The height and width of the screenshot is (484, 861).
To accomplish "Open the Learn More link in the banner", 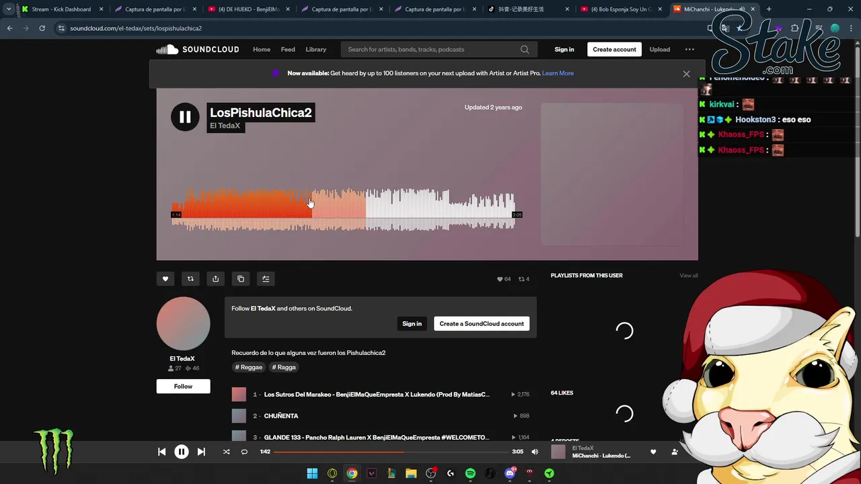I will 558,73.
